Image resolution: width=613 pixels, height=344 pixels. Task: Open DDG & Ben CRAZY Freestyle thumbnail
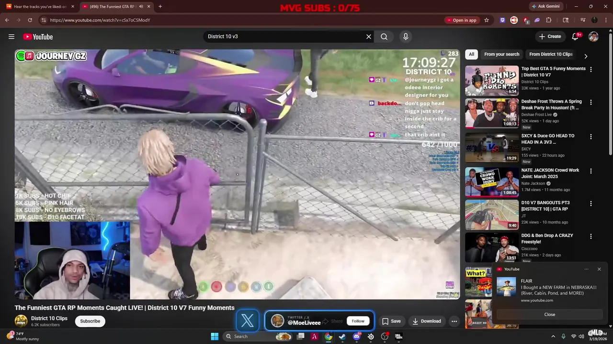[492, 247]
